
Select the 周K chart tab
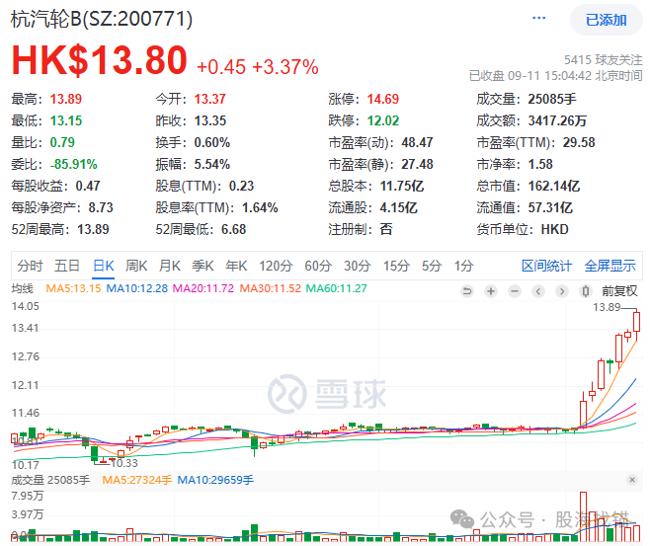pos(136,266)
